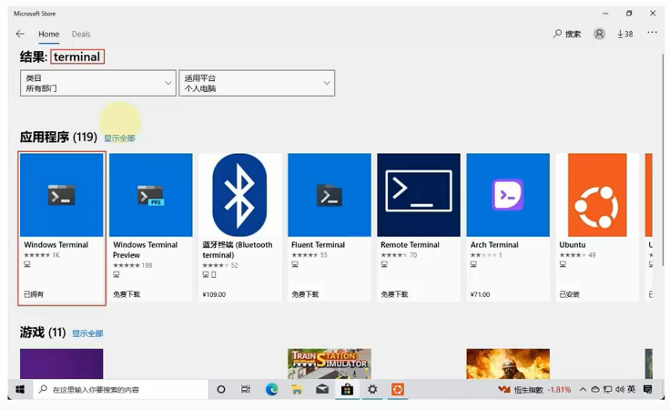Open the Train Station Simulator game thumbnail
This screenshot has width=670, height=410.
coord(330,364)
